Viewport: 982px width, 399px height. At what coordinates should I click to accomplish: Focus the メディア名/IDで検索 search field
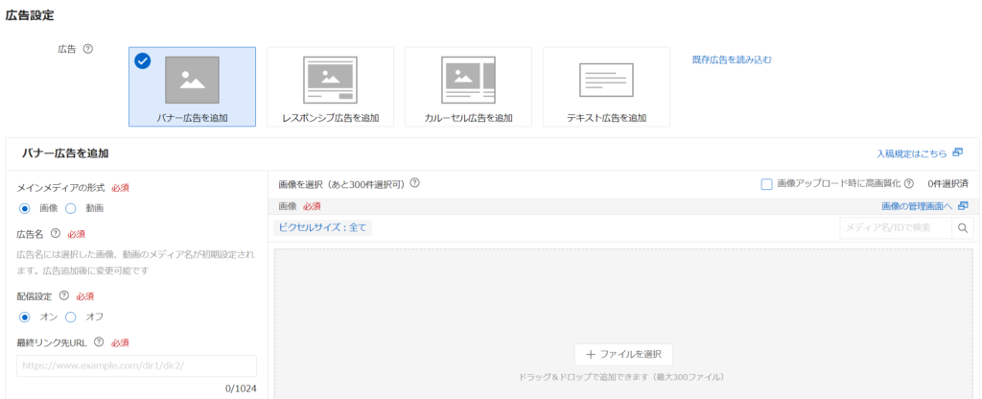tap(896, 228)
